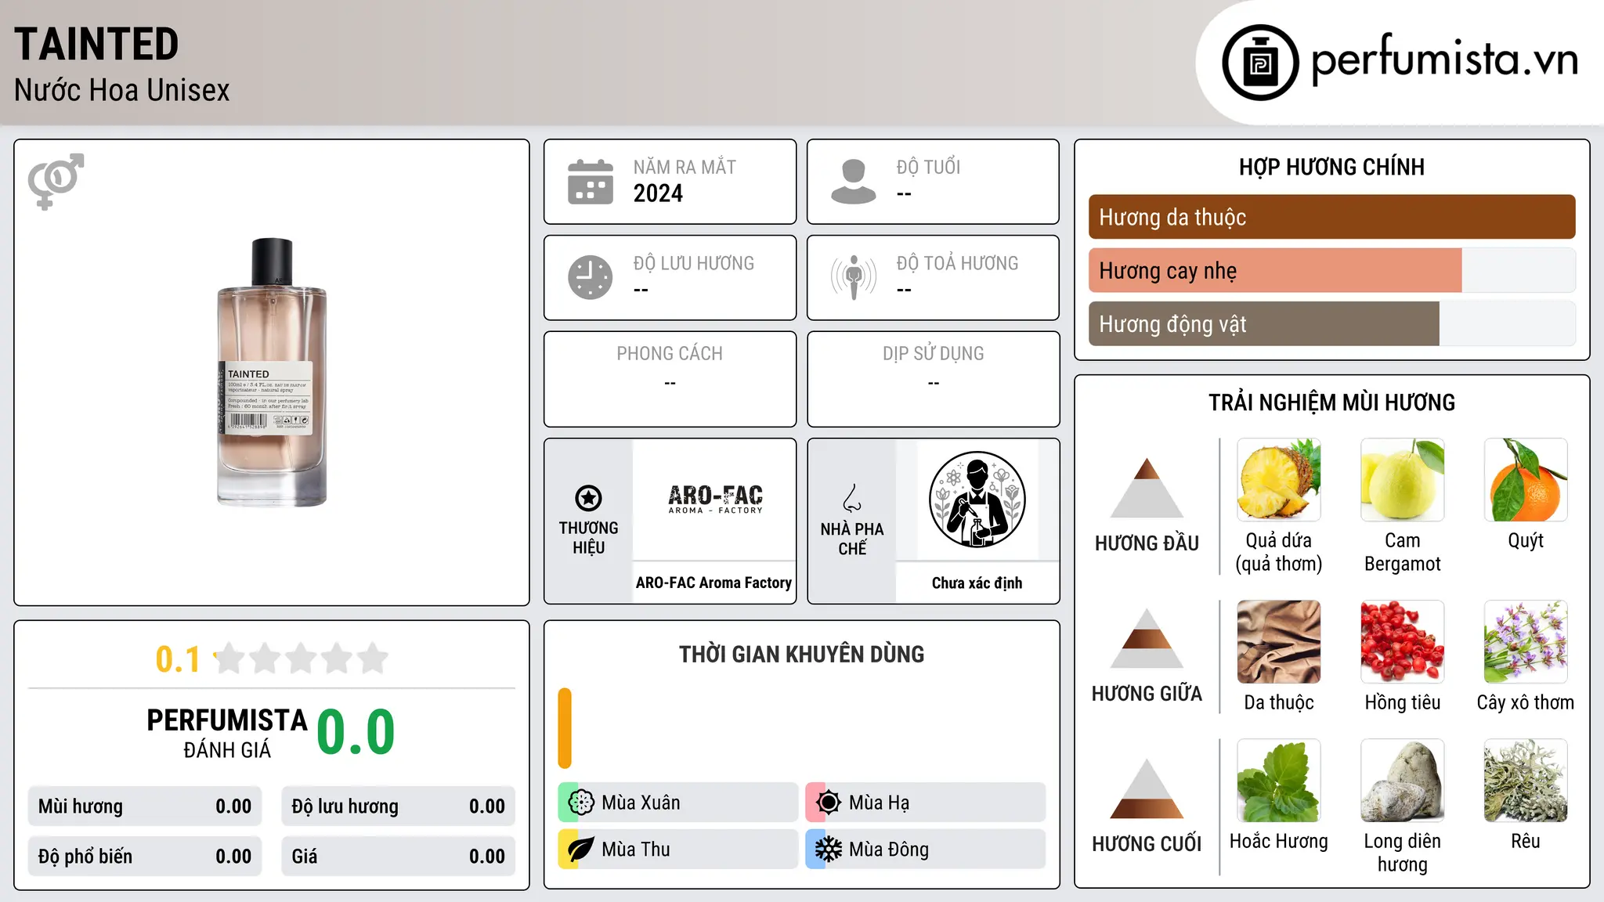The image size is (1604, 902).
Task: Click the star badge icon above Thương hiệu
Action: 589,497
